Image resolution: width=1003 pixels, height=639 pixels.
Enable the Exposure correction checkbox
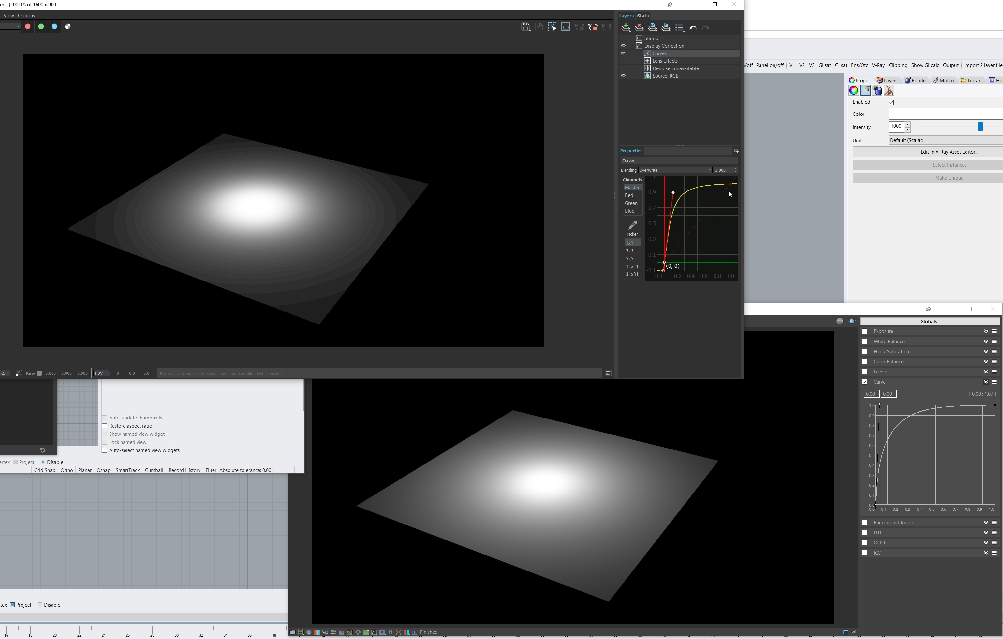(865, 331)
